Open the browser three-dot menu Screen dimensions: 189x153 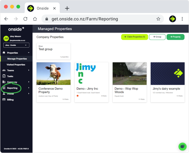coord(182,19)
